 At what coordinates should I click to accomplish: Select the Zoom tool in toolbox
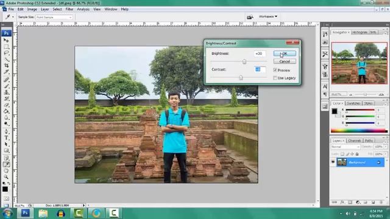click(x=6, y=177)
